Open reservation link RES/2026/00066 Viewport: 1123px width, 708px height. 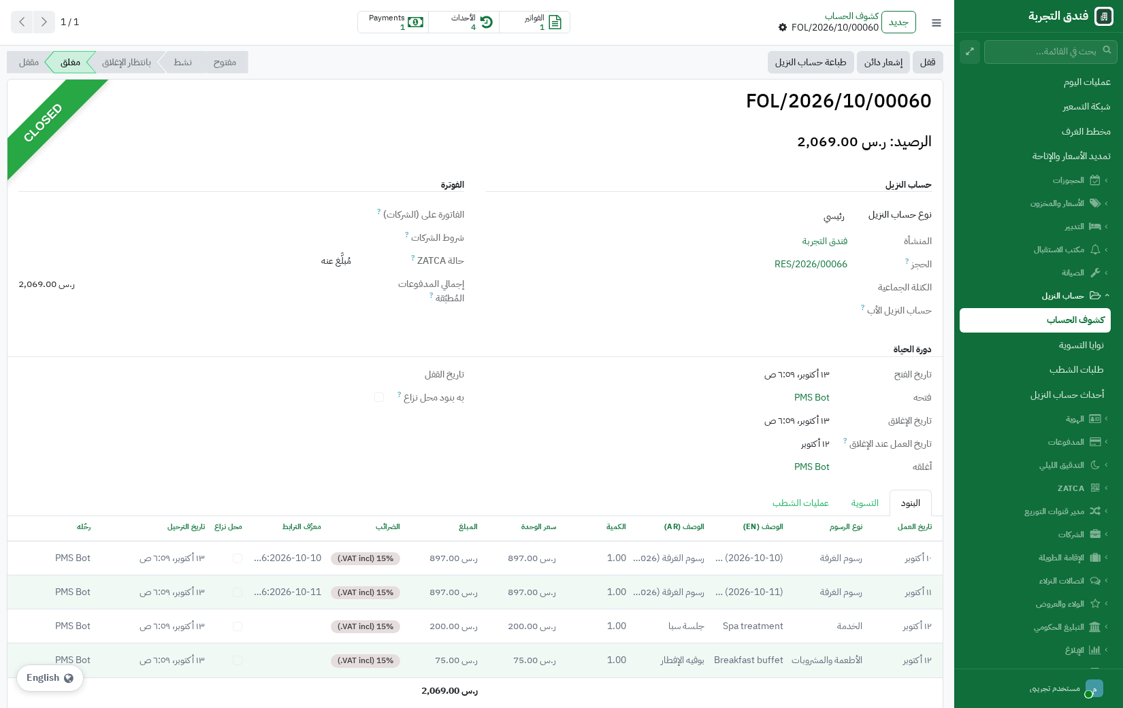click(811, 264)
